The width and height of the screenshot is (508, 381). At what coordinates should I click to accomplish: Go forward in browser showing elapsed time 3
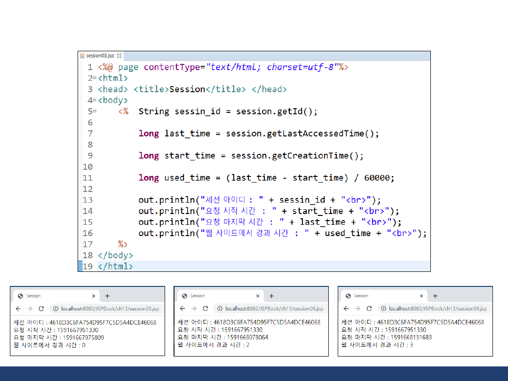pyautogui.click(x=357, y=309)
